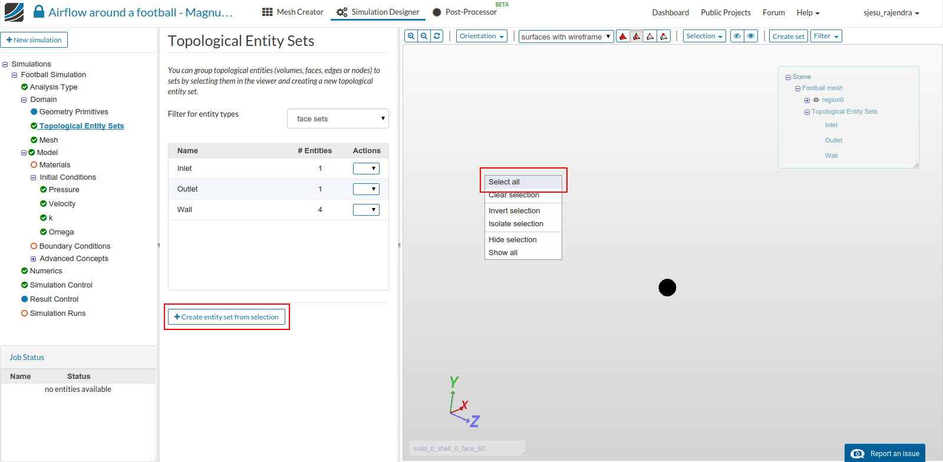Open the face sets filter dropdown
The width and height of the screenshot is (943, 462).
pyautogui.click(x=338, y=118)
